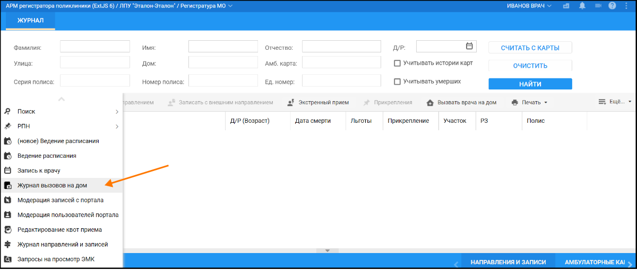Expand the Ещё toolbar menu

615,102
